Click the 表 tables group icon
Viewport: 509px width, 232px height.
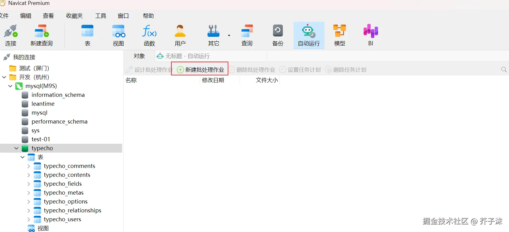pos(31,157)
